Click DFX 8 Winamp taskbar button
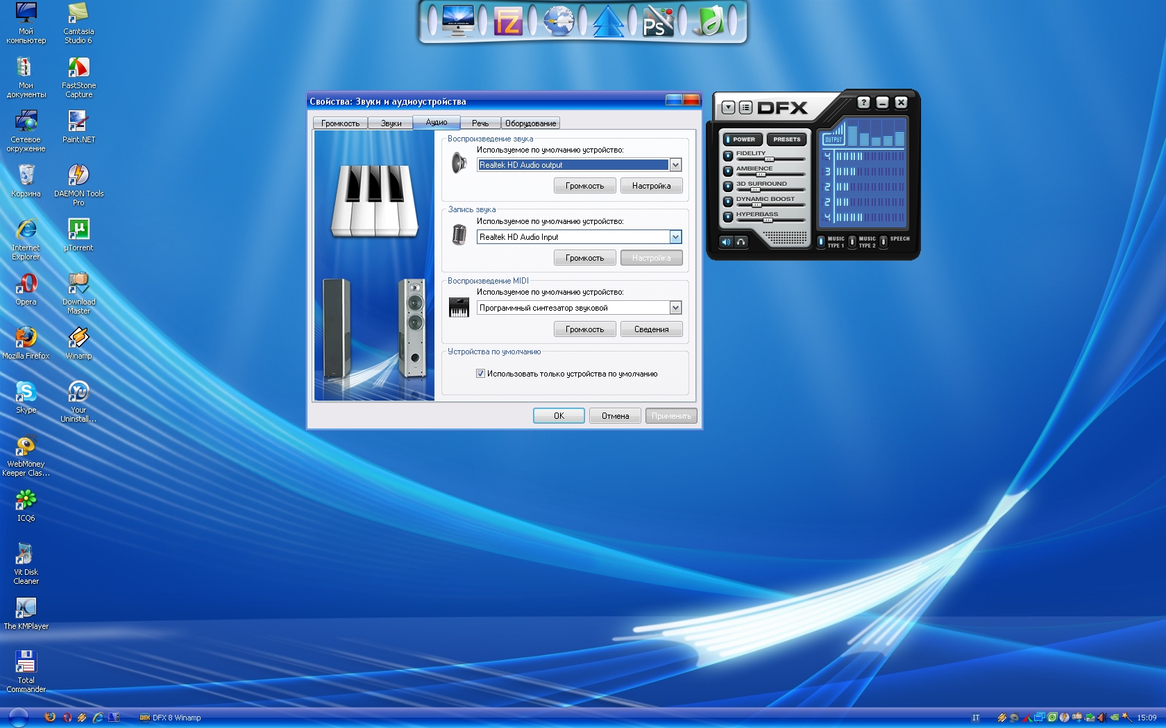1166x728 pixels. tap(170, 718)
